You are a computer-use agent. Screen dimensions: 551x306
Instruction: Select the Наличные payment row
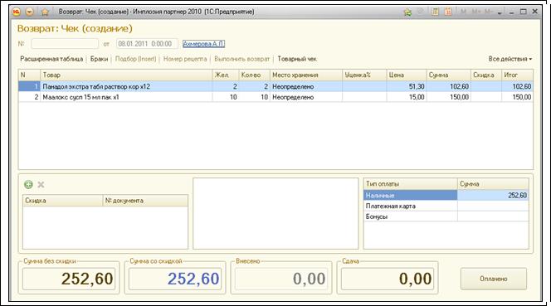(446, 196)
